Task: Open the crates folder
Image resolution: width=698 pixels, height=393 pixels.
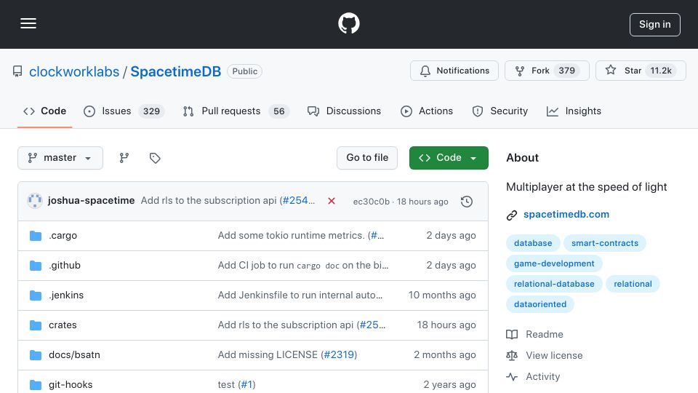Action: [x=63, y=325]
